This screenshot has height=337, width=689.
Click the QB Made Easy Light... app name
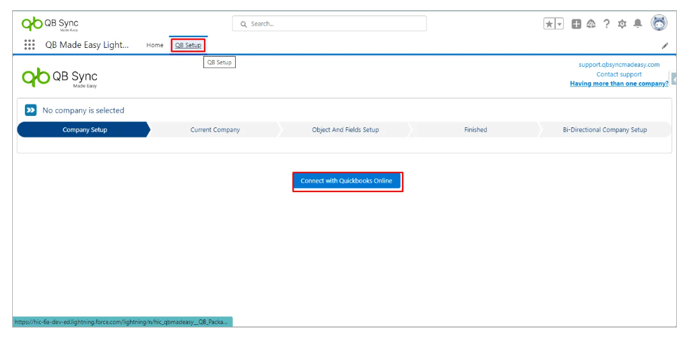[87, 45]
